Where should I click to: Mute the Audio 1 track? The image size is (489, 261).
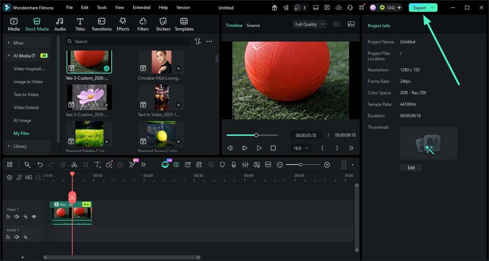[x=17, y=237]
